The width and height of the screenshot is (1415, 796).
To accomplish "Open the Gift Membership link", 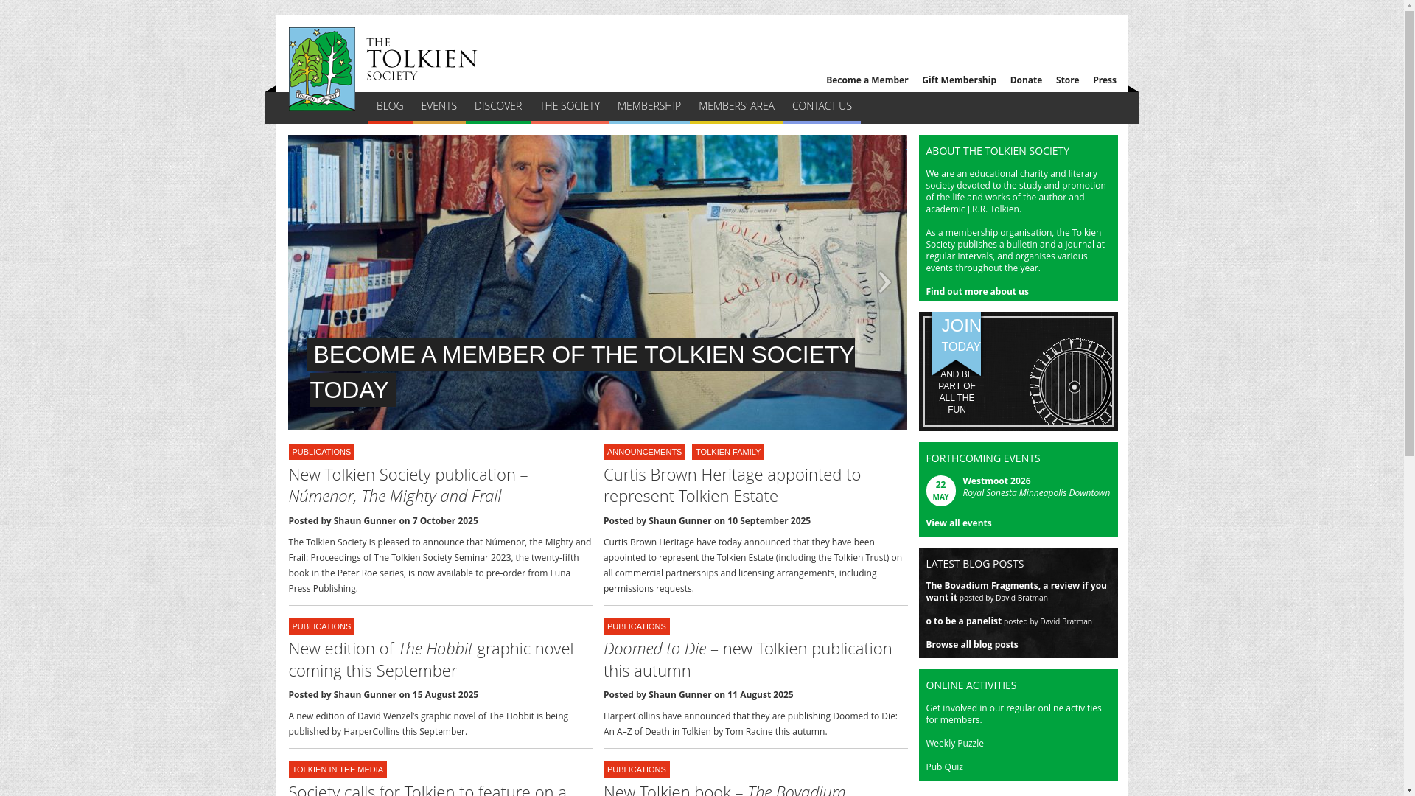I will click(x=958, y=80).
